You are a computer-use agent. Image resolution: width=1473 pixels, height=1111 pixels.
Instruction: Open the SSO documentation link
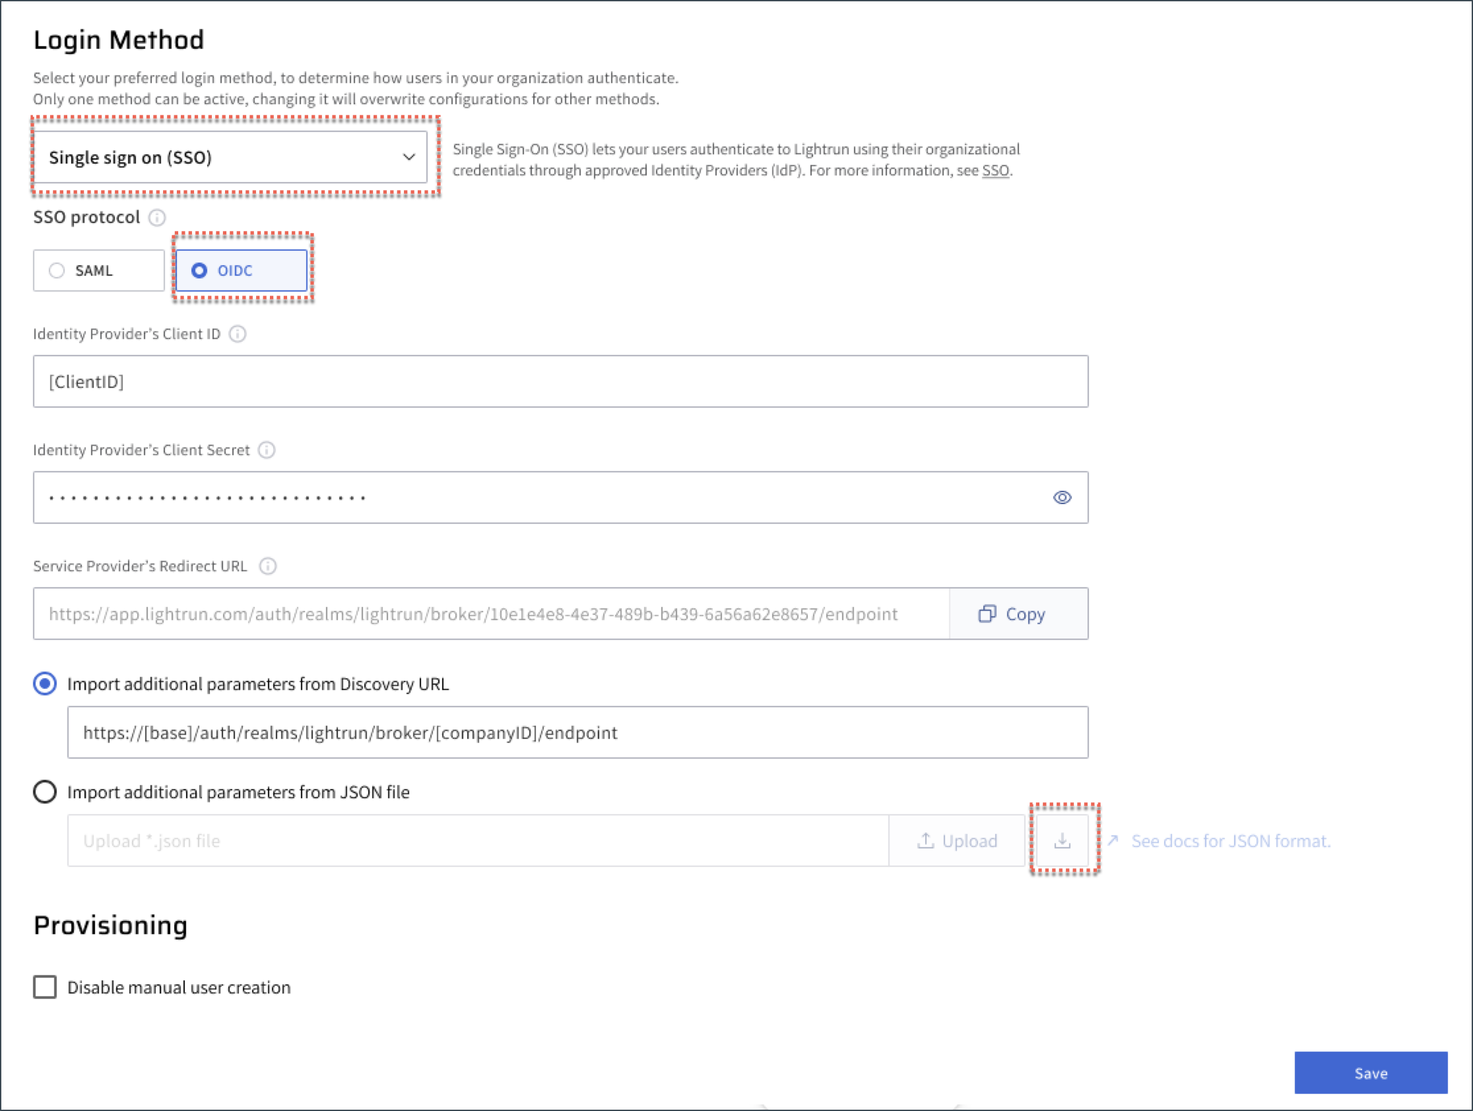coord(996,171)
